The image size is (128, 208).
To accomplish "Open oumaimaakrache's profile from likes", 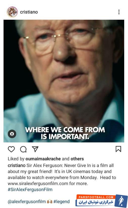I will point(43,159).
